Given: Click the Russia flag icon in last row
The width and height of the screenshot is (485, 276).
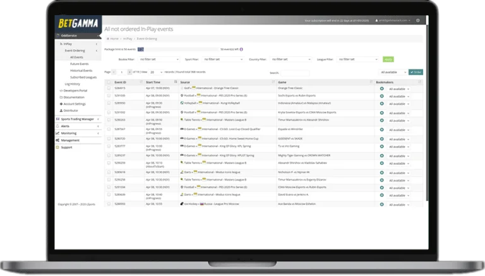Looking at the screenshot, I should 201,204.
